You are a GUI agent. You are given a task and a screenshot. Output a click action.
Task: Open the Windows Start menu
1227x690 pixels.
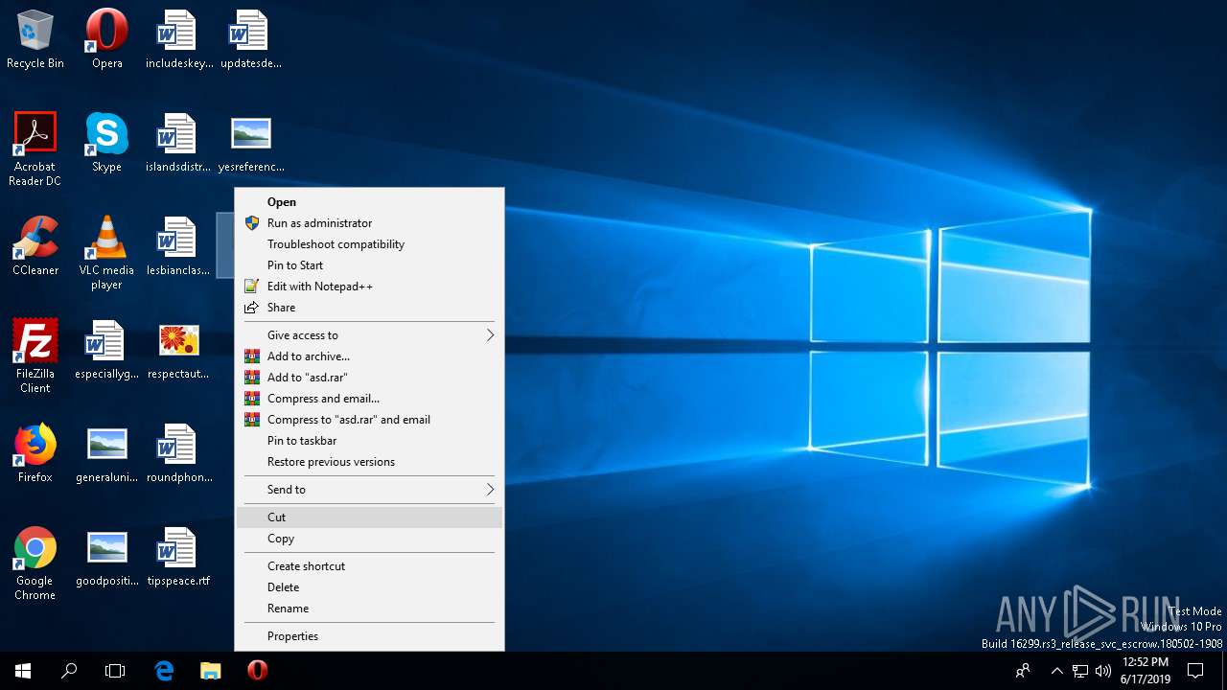[23, 671]
